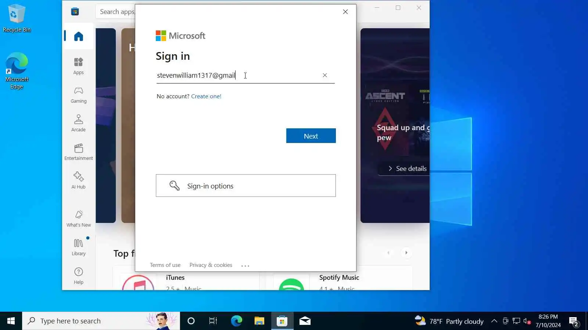Open AI Hub in the Store sidebar
Viewport: 588px width, 330px height.
[x=78, y=180]
